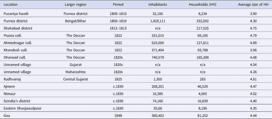272x119 pixels.
Task: Click Ahmednagar coll. inhabitants value 625,000
Action: pos(158,43)
